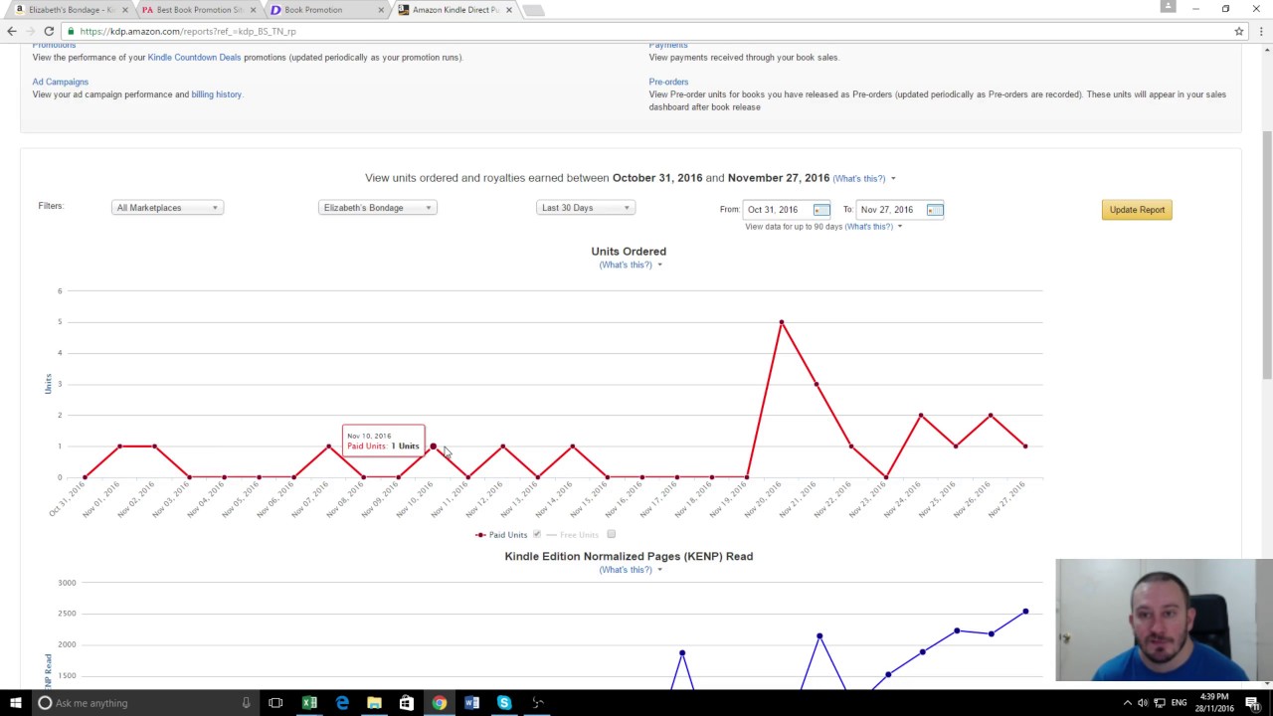Viewport: 1273px width, 716px height.
Task: Click the Chrome profile icon in the title bar
Action: click(1168, 7)
